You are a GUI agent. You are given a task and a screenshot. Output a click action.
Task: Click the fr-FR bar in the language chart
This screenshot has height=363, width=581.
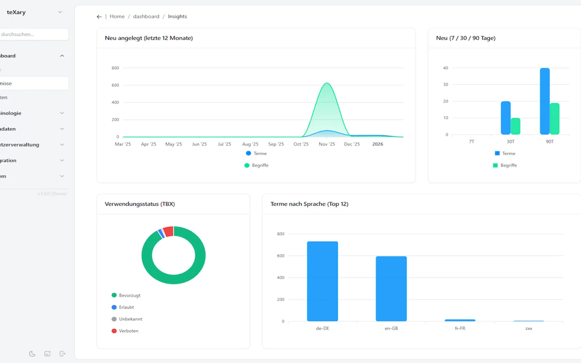(460, 320)
